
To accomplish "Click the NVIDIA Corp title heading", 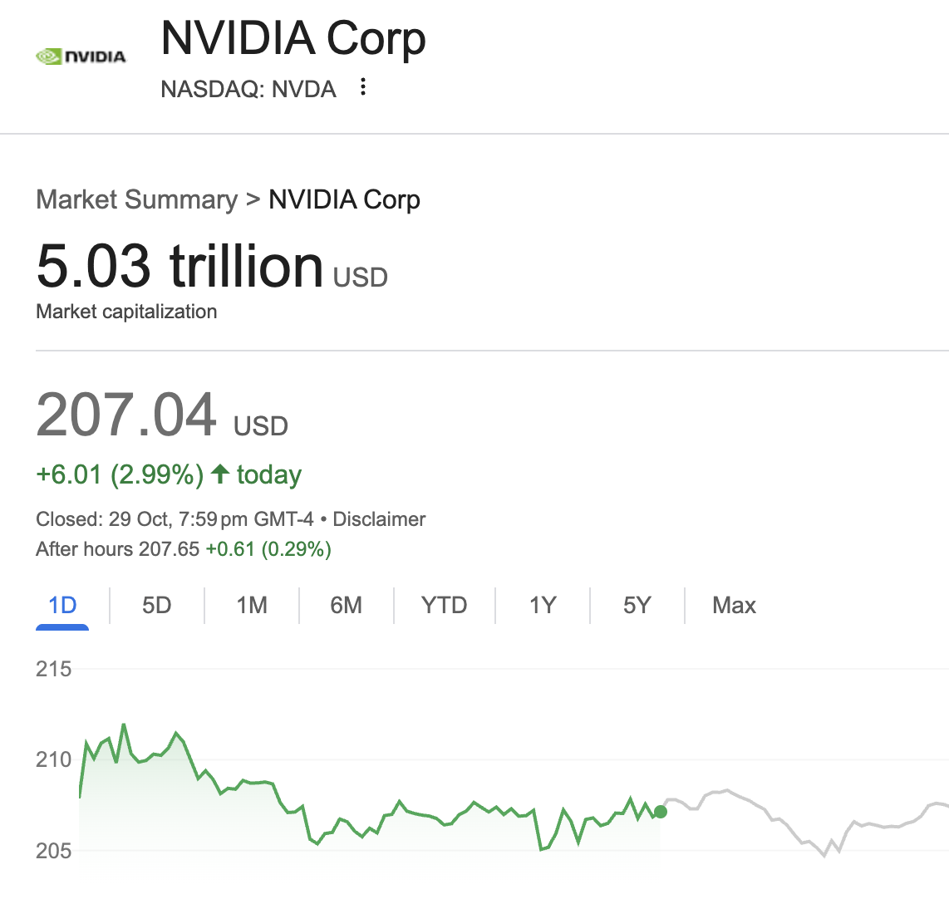I will coord(293,38).
